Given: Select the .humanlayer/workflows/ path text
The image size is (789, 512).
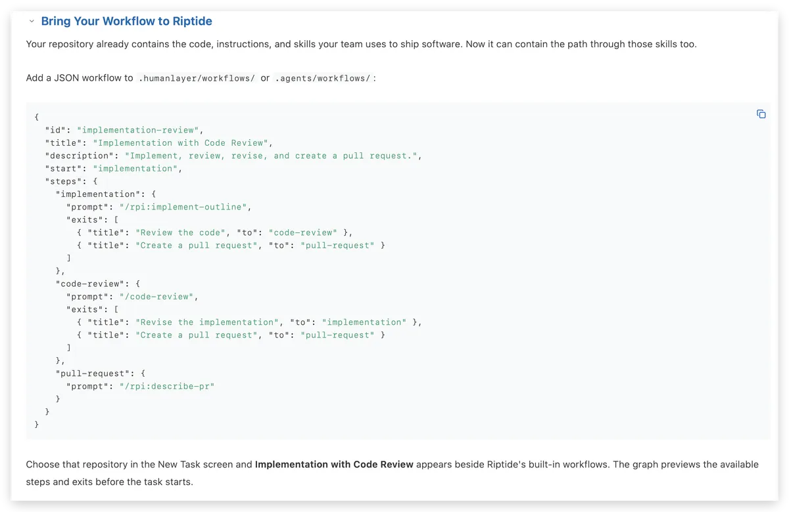Looking at the screenshot, I should [x=197, y=78].
